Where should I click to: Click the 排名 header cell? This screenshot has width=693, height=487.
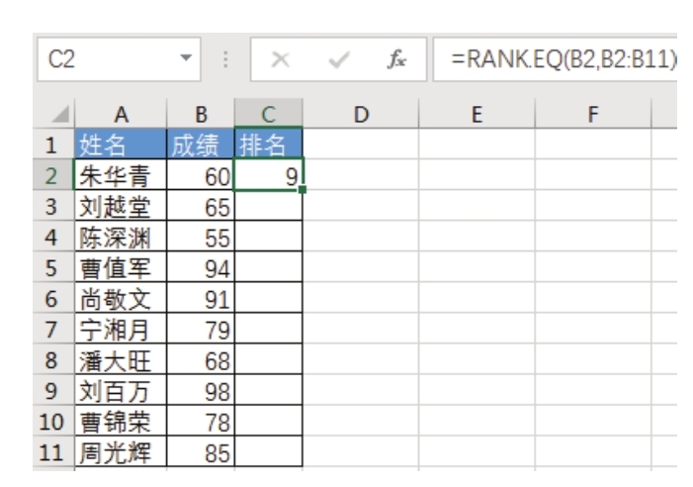[269, 148]
